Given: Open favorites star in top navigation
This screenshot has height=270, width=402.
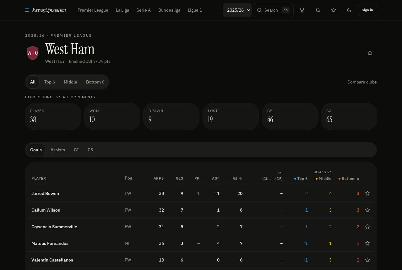Looking at the screenshot, I should (334, 10).
